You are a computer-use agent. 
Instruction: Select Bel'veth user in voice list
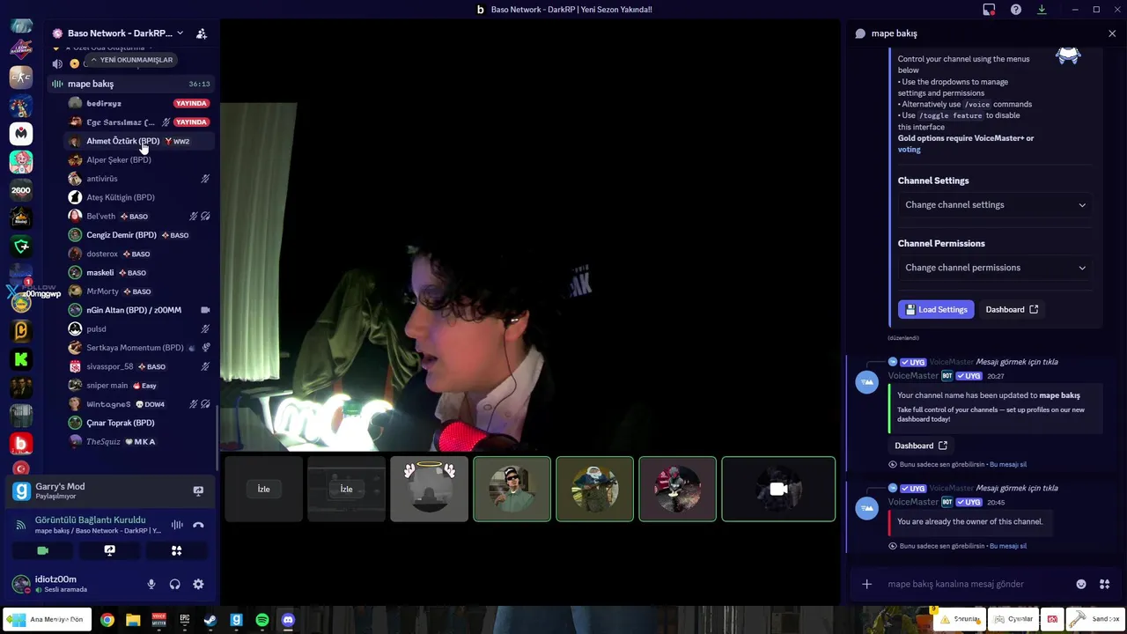[139, 217]
